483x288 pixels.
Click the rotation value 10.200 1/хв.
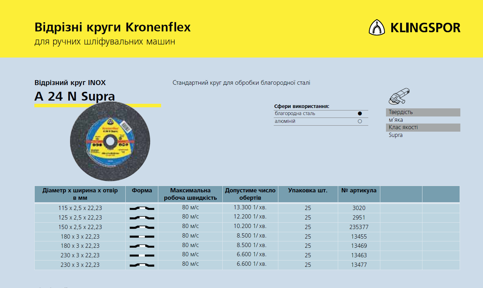coord(250,226)
